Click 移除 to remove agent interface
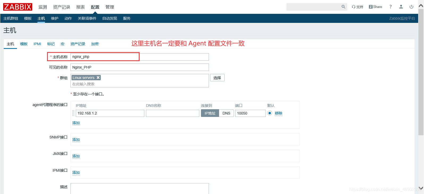This screenshot has width=424, height=194. tap(279, 113)
